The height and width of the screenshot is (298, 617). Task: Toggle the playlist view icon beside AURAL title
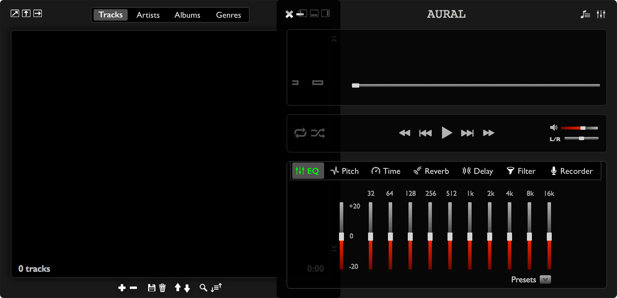pos(585,14)
